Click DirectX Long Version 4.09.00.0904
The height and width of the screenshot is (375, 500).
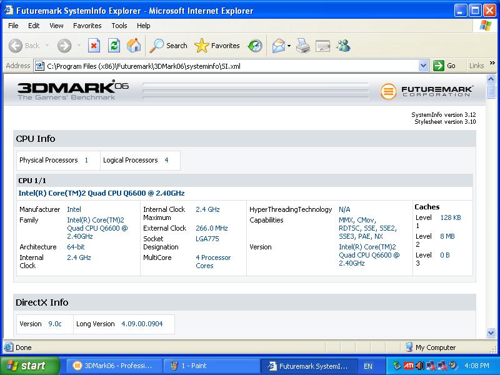coord(142,324)
